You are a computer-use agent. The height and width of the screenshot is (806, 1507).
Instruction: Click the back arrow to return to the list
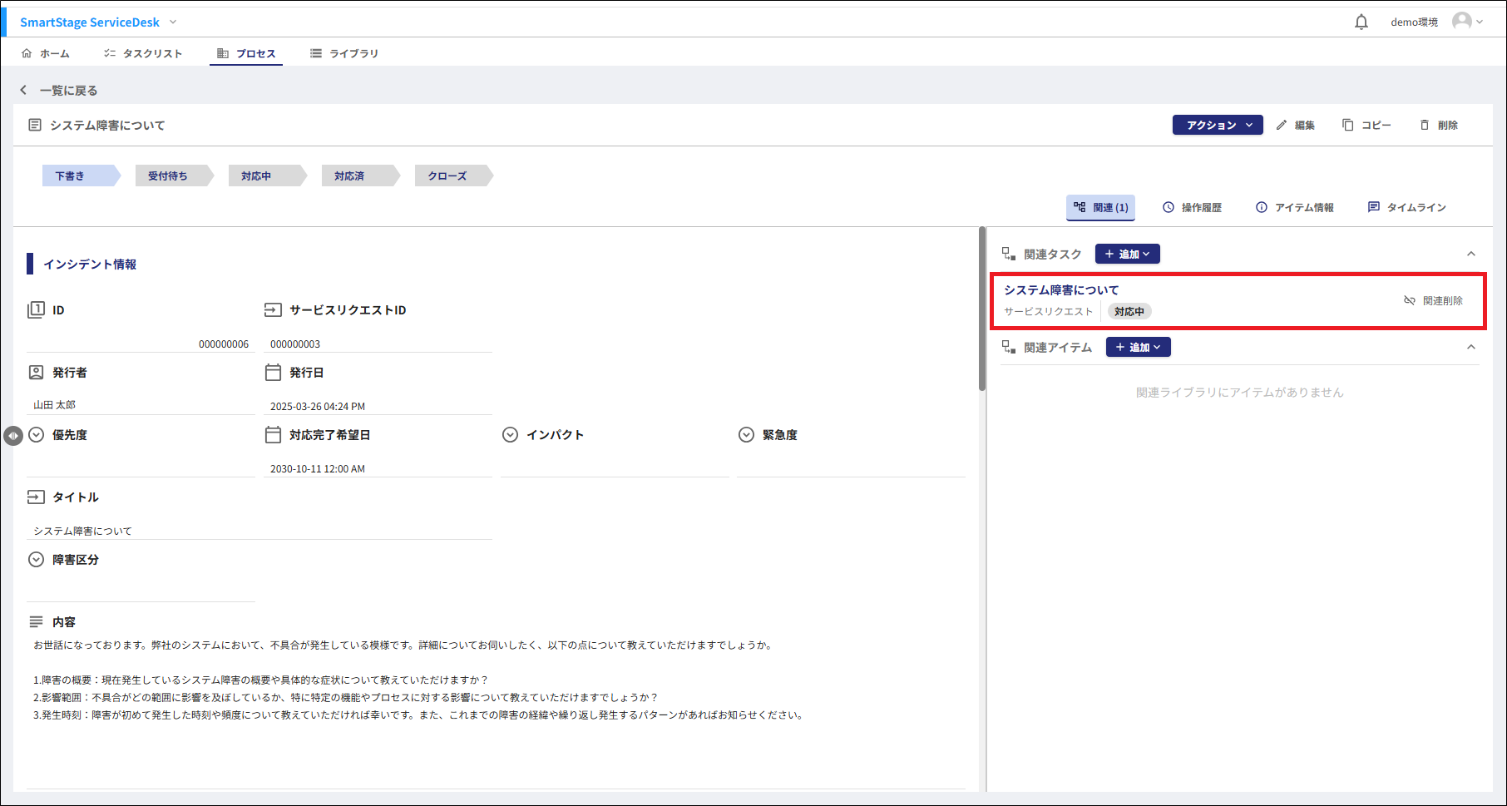(x=23, y=90)
